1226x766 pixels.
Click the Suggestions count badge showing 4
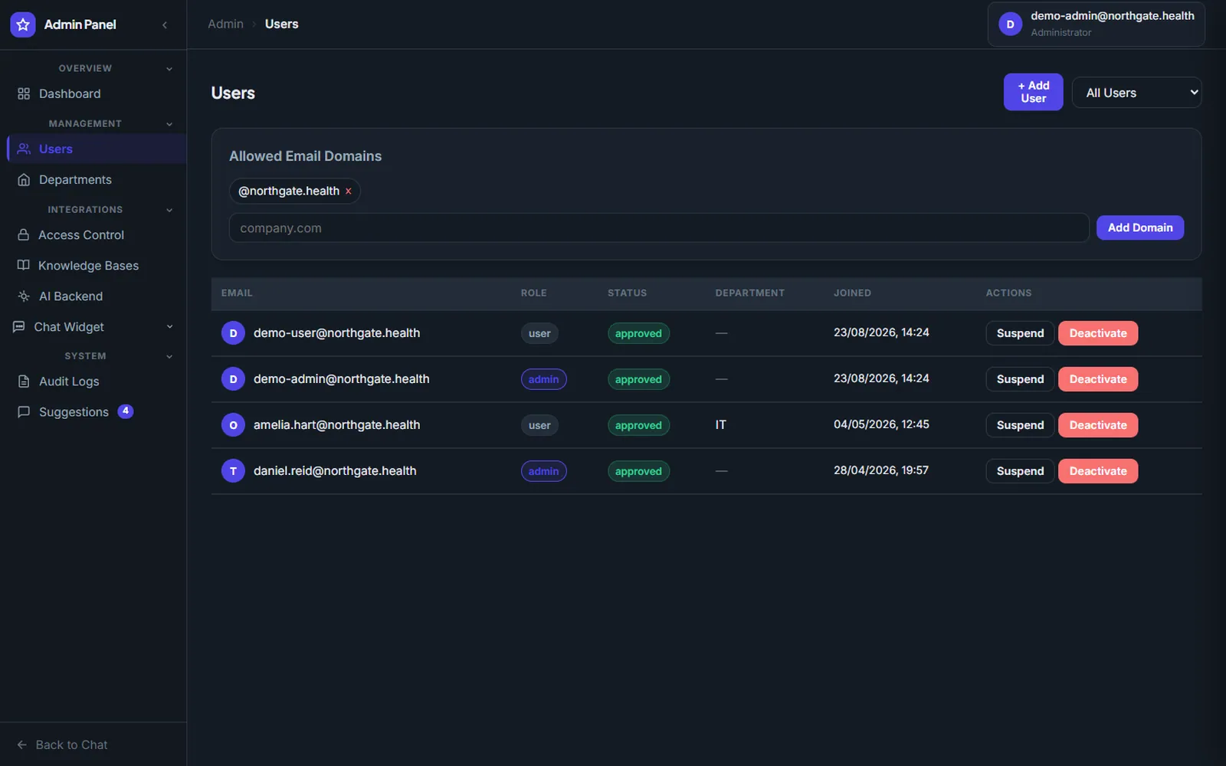[126, 411]
